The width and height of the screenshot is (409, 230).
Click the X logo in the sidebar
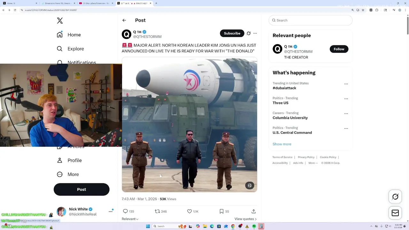pyautogui.click(x=60, y=21)
